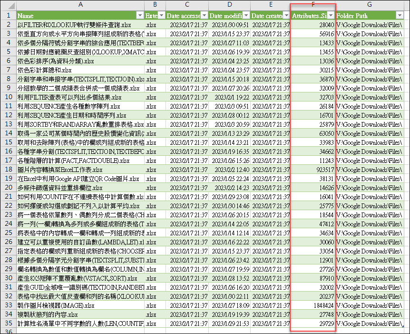The height and width of the screenshot is (334, 410).
Task: Select row 33 header
Action: tap(9, 305)
